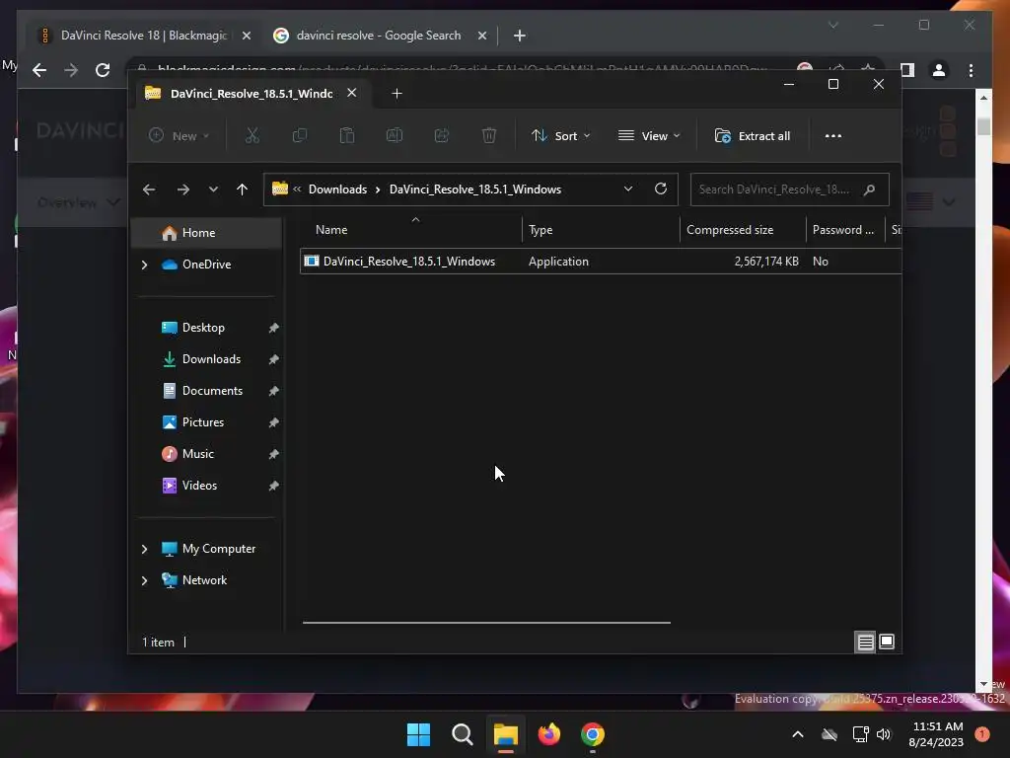Click DaVinci_Resolve_18.5.1_Windows breadcrumb segment
This screenshot has height=758, width=1010.
(475, 189)
